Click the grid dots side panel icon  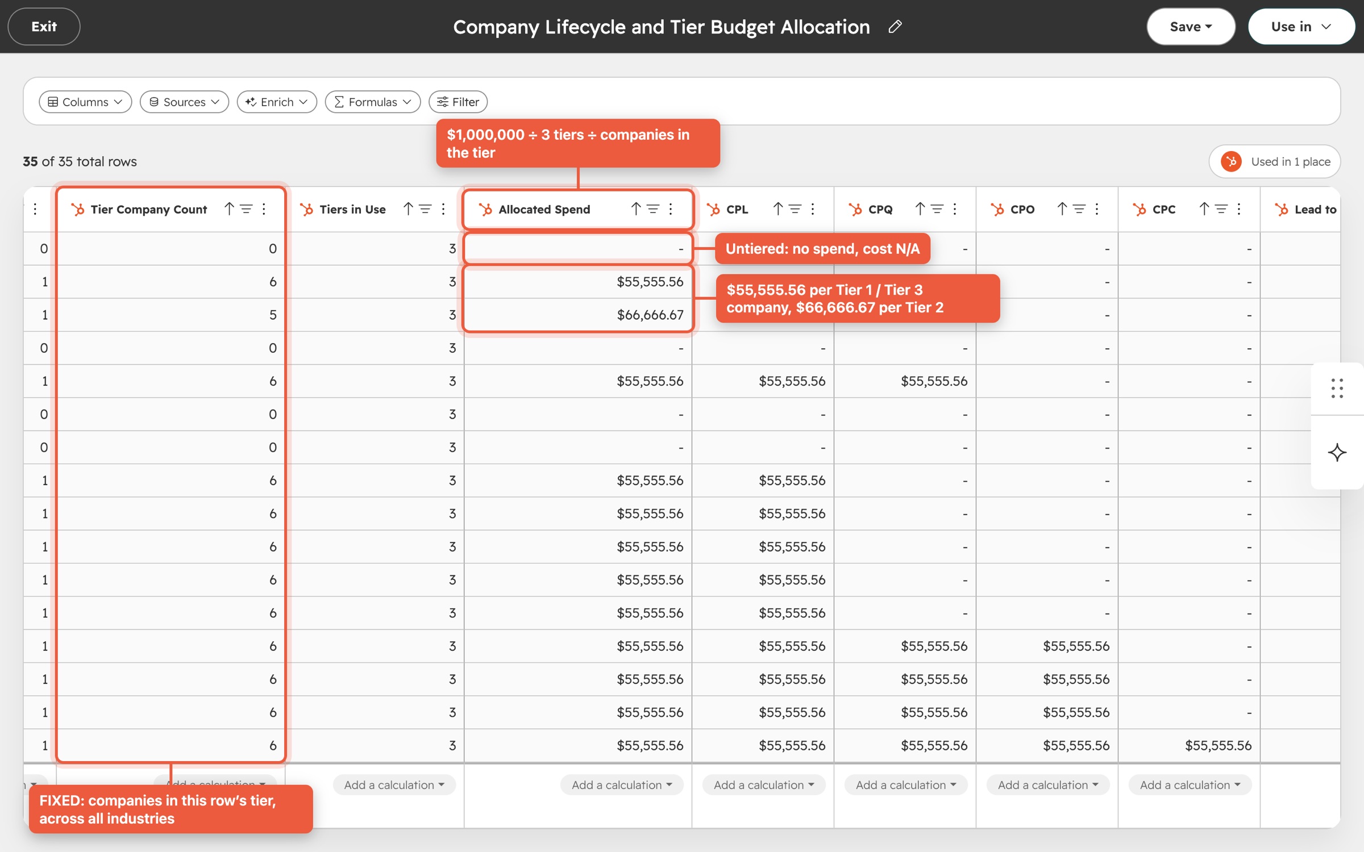pos(1337,389)
